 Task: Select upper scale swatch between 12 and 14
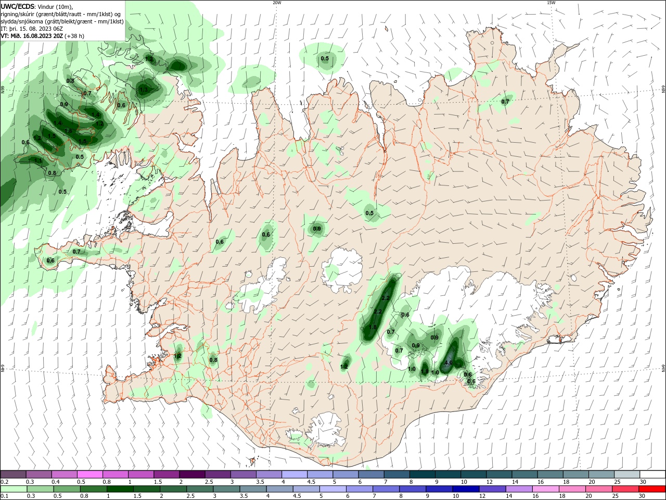point(499,474)
